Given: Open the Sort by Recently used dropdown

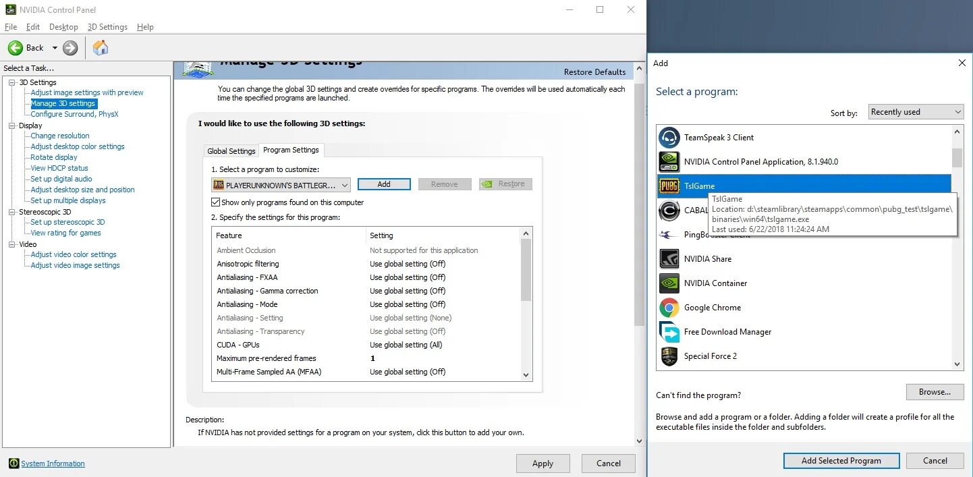Looking at the screenshot, I should click(x=916, y=112).
